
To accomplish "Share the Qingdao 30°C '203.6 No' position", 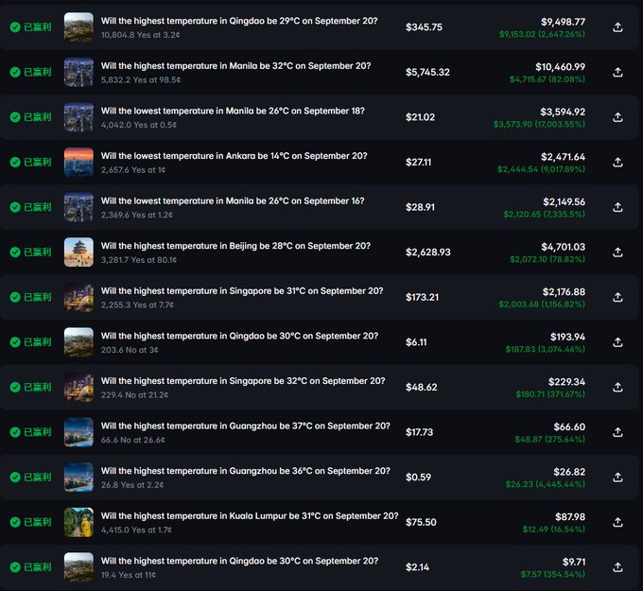I will coord(617,342).
